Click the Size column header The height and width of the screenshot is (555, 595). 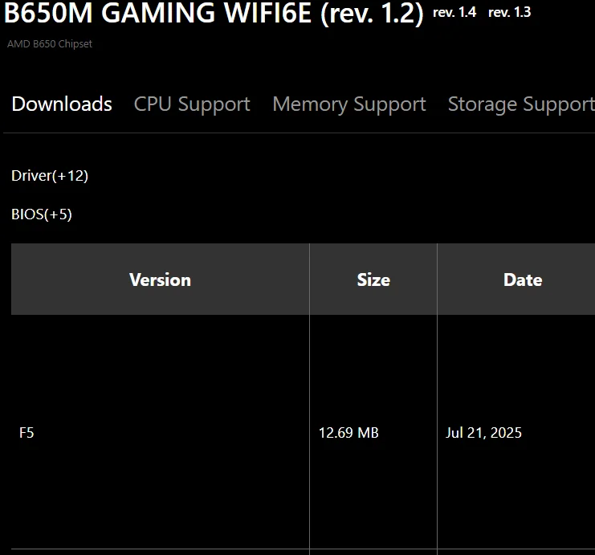coord(373,280)
